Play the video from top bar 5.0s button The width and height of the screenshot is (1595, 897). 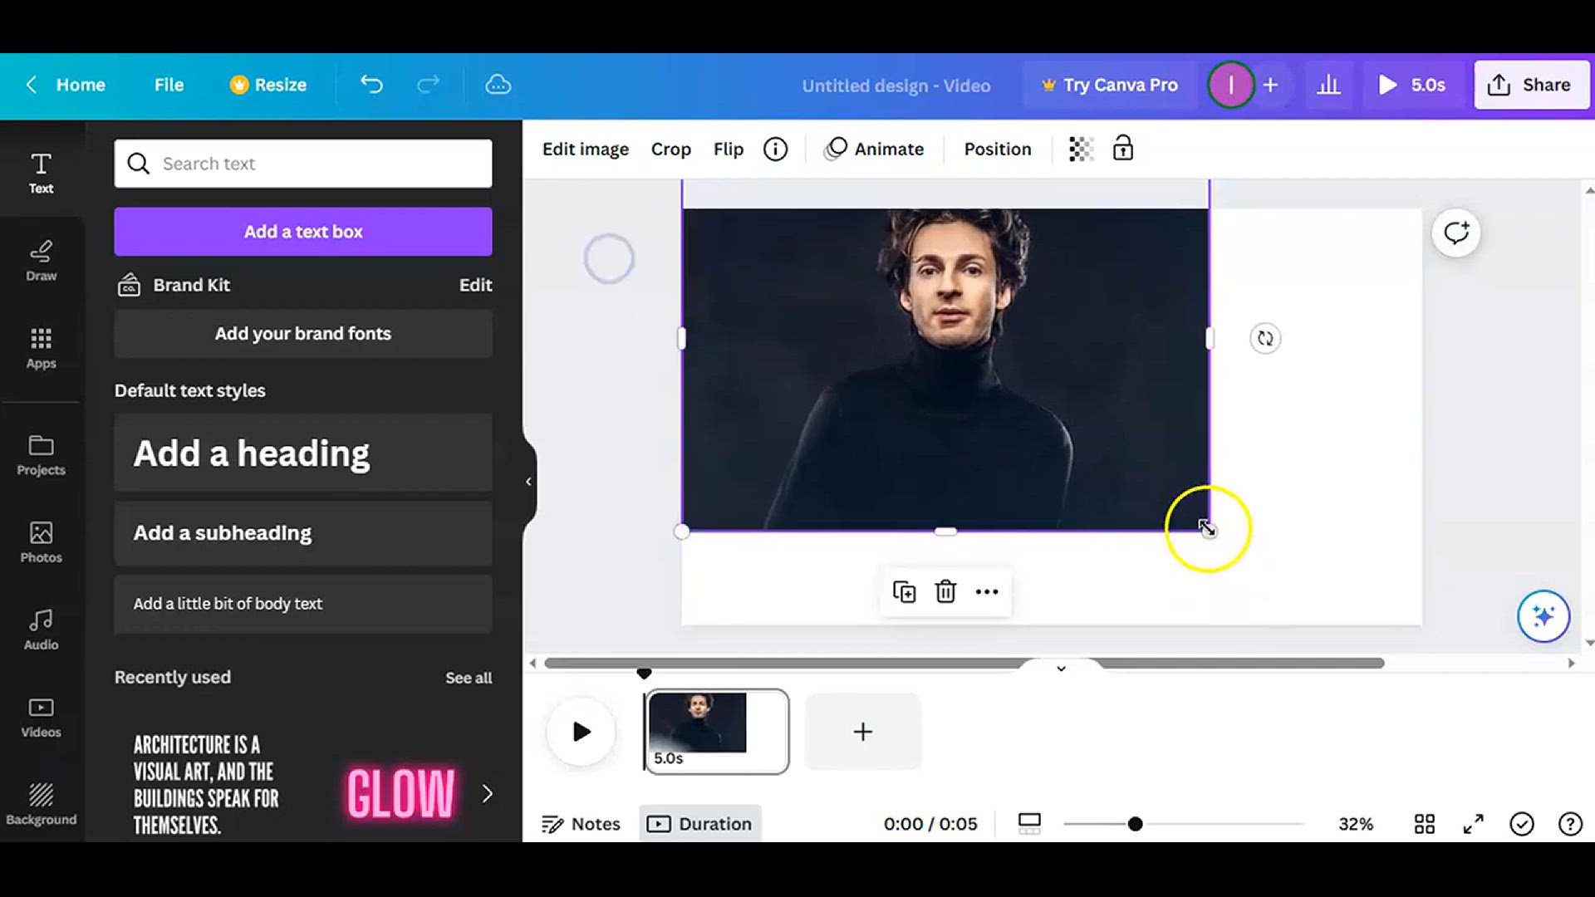pyautogui.click(x=1411, y=85)
